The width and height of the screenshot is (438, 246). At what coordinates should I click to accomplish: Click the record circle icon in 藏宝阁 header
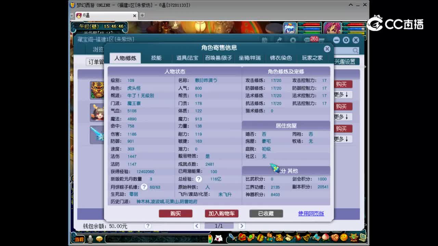click(293, 40)
